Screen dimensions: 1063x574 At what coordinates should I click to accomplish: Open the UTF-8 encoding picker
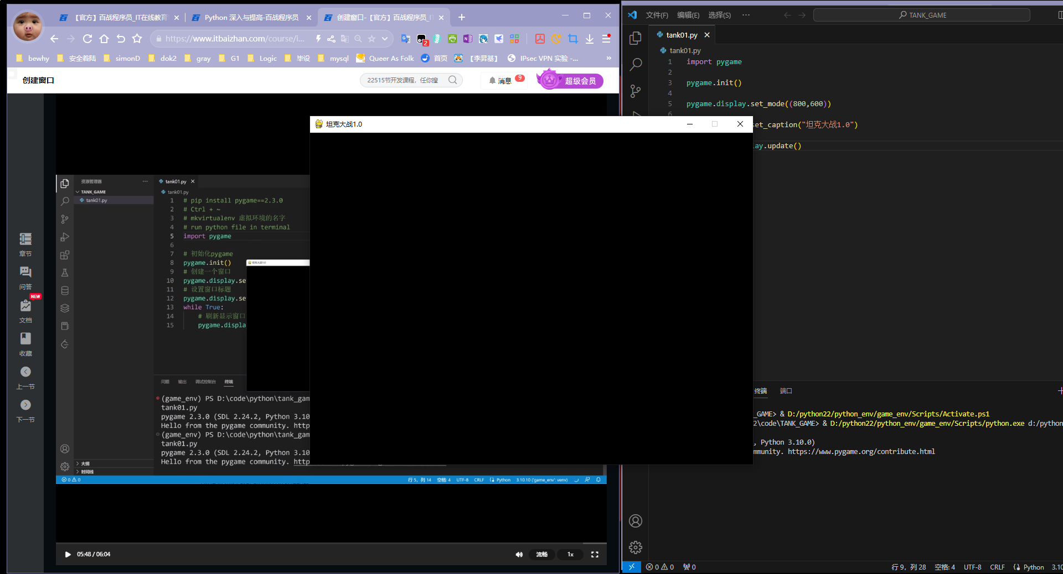(972, 567)
